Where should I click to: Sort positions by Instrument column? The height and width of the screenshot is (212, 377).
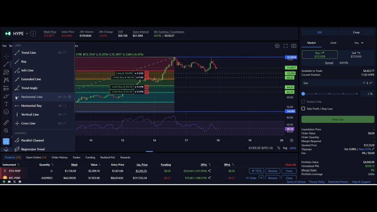(x=11, y=165)
